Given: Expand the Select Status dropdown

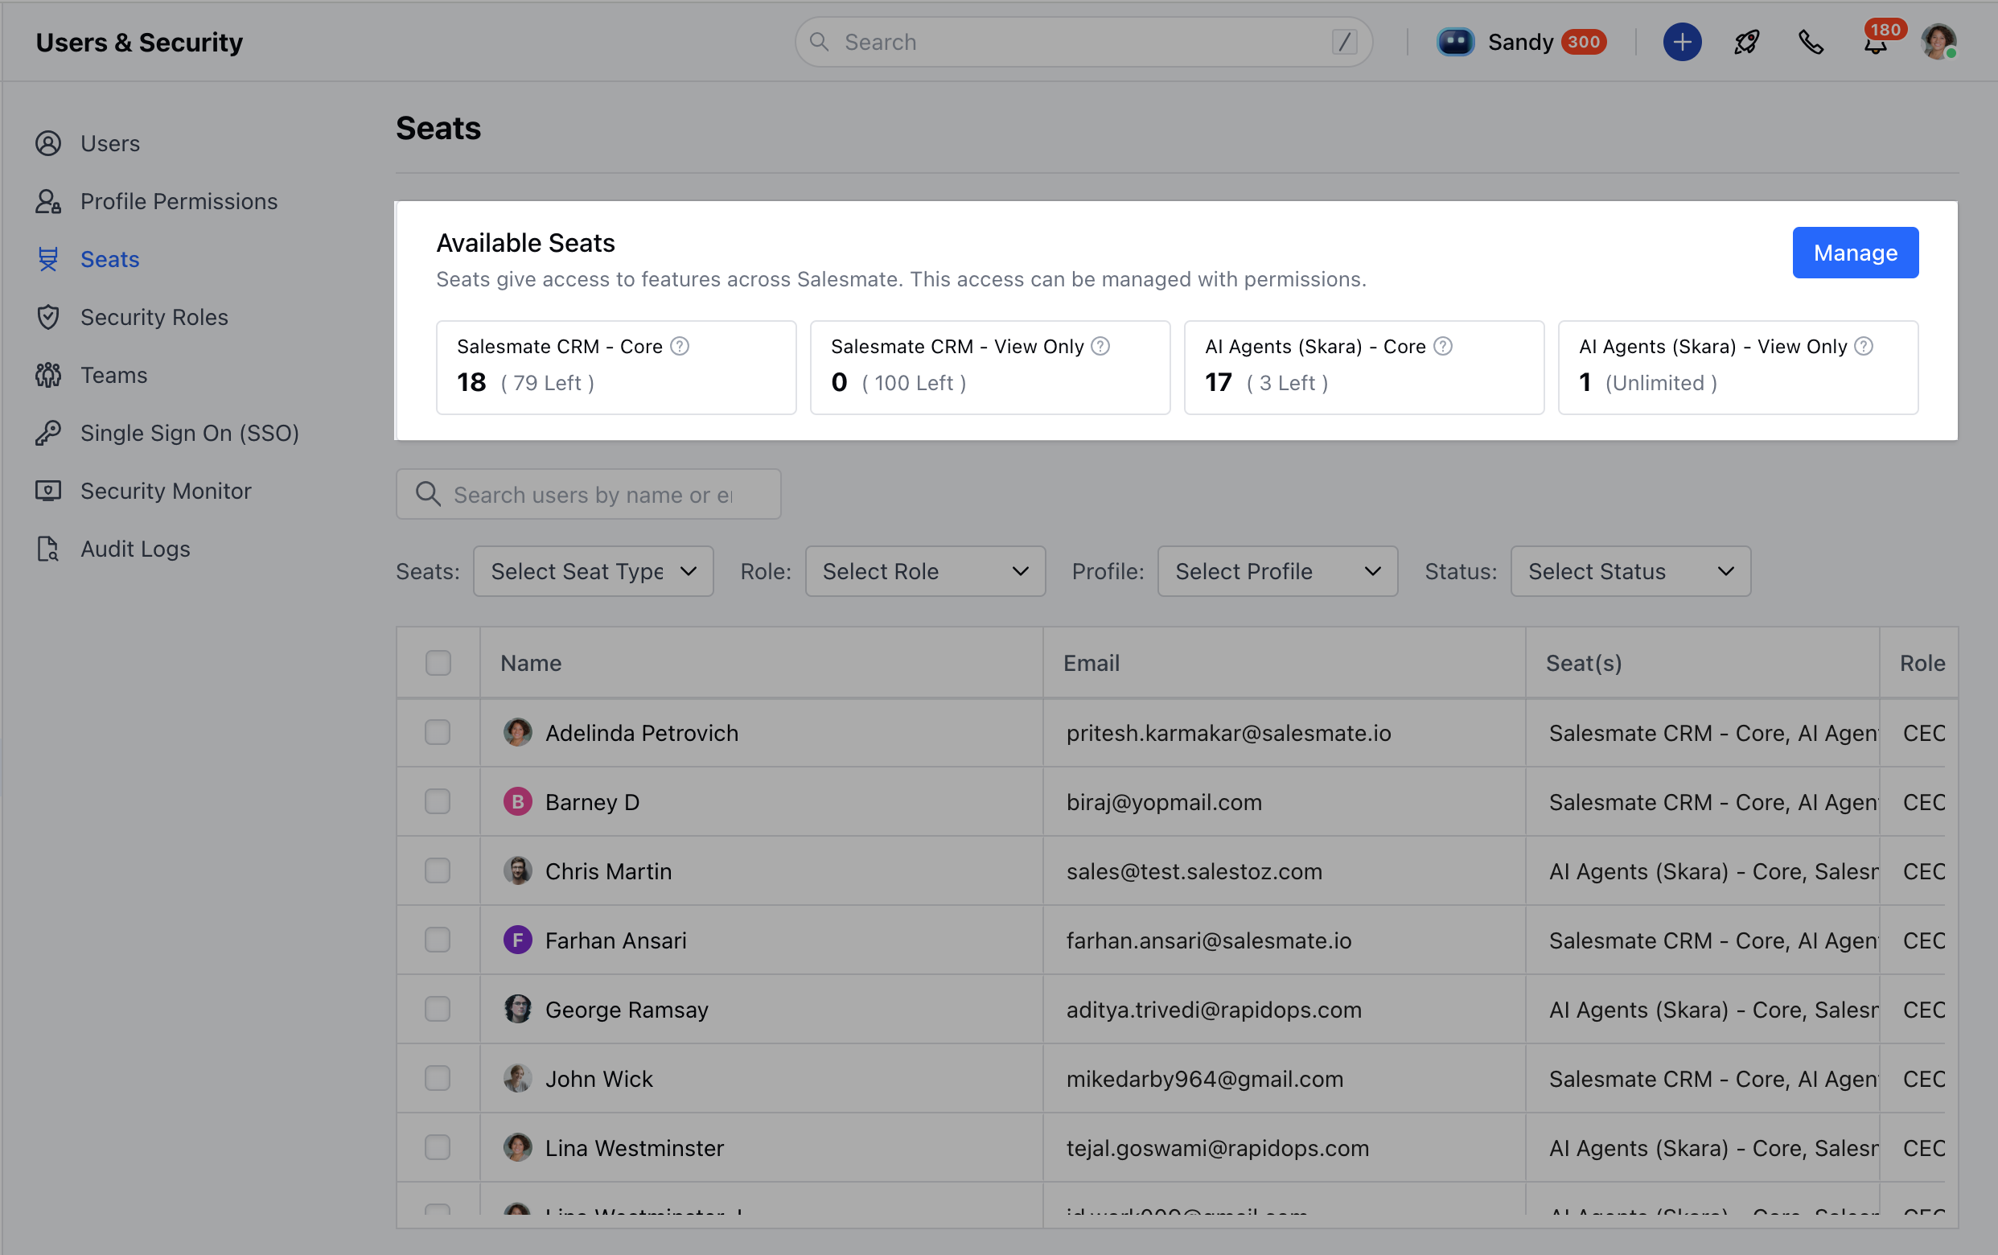Looking at the screenshot, I should point(1630,571).
